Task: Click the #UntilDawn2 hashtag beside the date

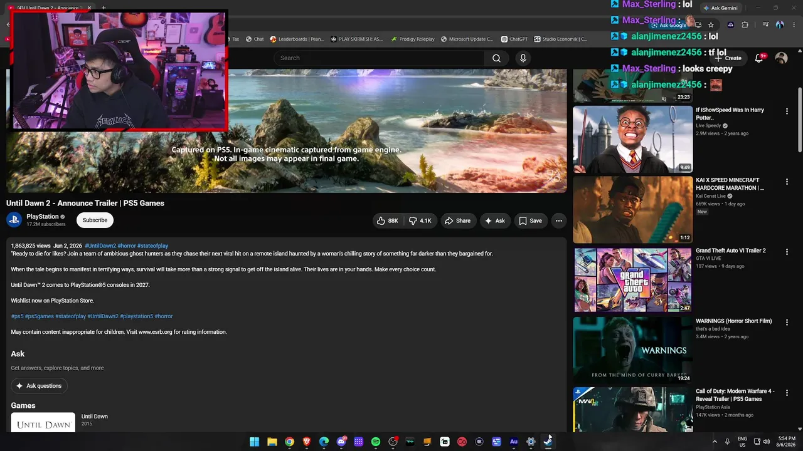Action: pos(100,246)
